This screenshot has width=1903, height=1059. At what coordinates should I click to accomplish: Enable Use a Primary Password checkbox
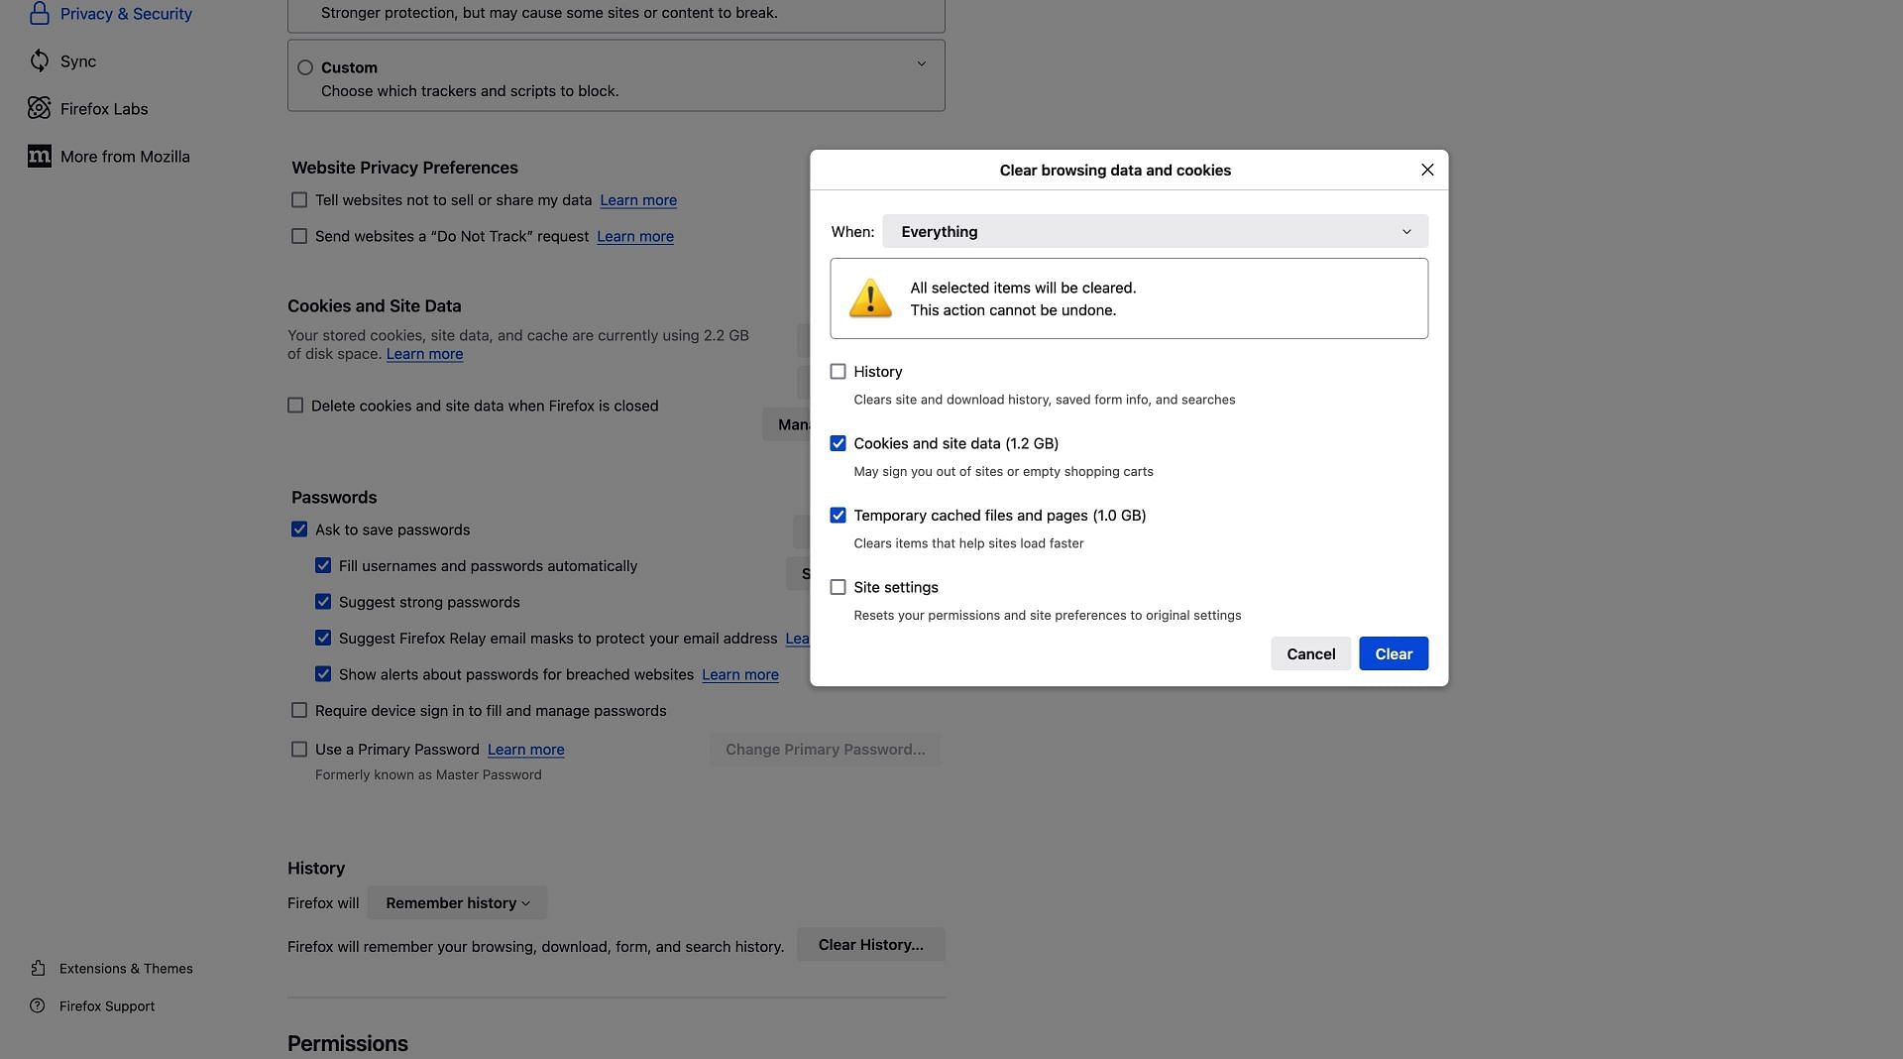(299, 750)
